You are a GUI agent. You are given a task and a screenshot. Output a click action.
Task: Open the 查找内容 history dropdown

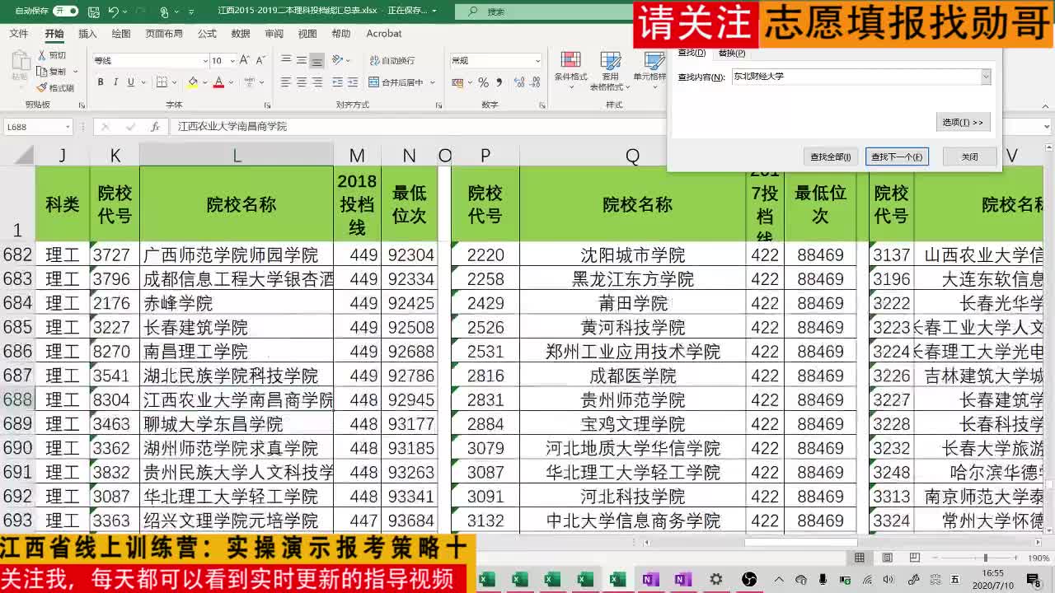985,77
